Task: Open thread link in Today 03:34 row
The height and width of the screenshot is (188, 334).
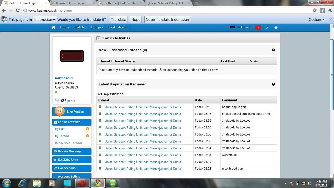Action: click(x=143, y=155)
